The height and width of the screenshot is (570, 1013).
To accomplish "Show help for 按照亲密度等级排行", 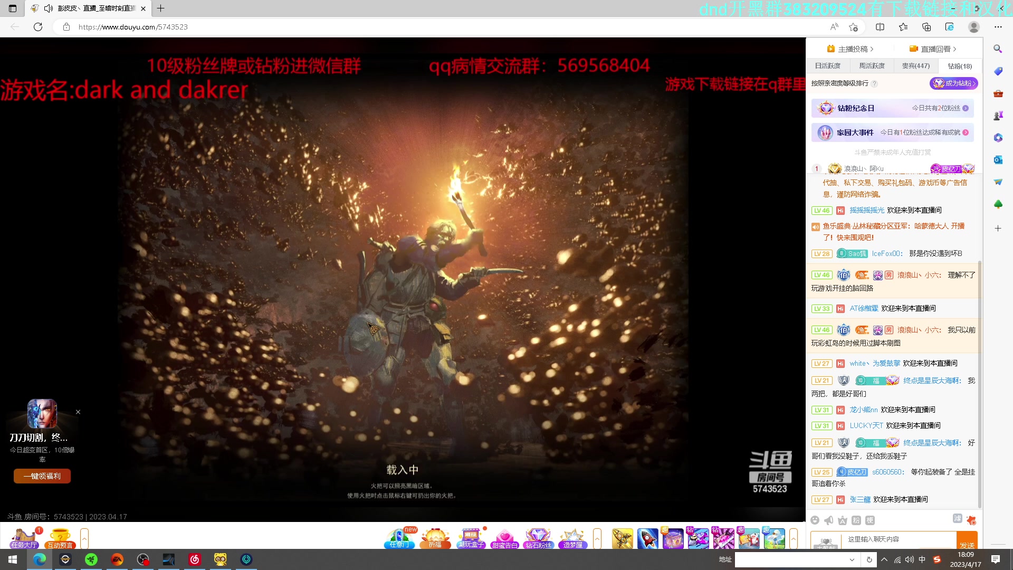I will [874, 84].
